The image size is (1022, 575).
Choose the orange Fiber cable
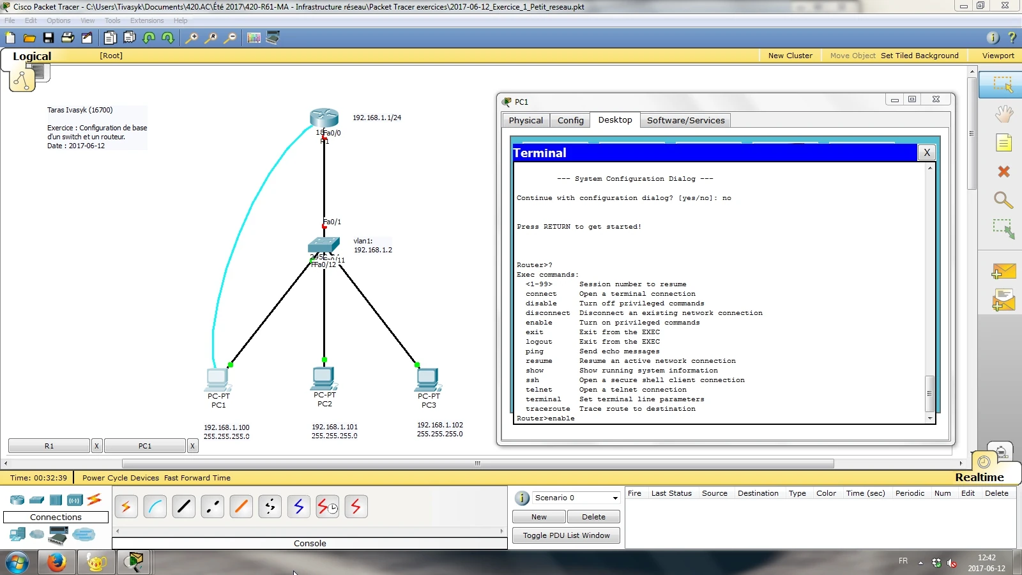tap(241, 507)
